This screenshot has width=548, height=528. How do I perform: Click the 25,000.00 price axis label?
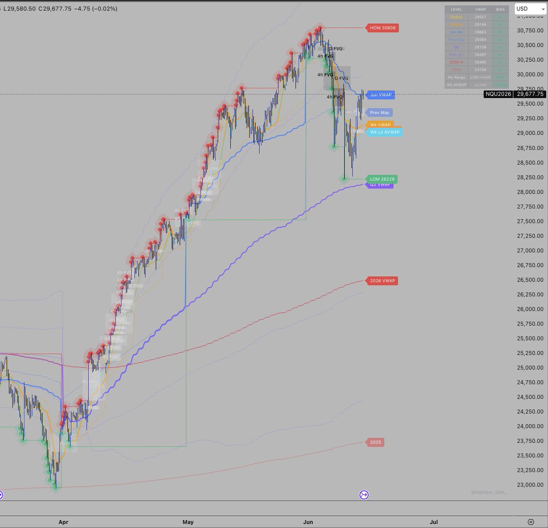coord(530,368)
